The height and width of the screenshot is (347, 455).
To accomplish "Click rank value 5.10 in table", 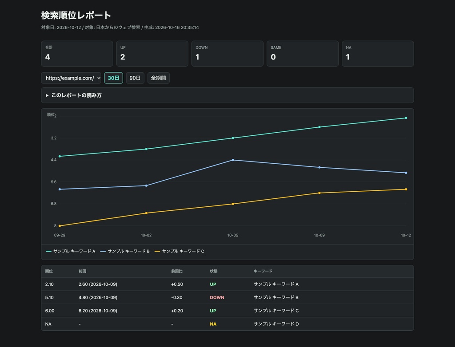I will click(49, 297).
